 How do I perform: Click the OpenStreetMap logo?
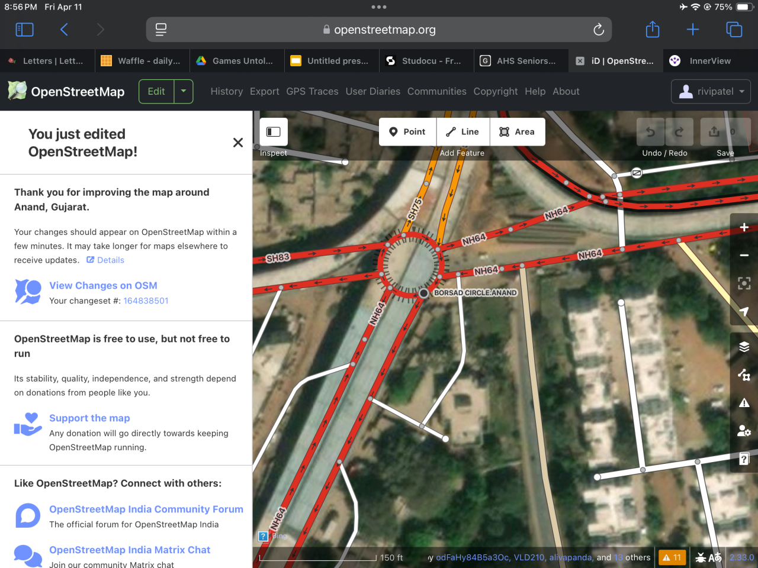pyautogui.click(x=66, y=91)
